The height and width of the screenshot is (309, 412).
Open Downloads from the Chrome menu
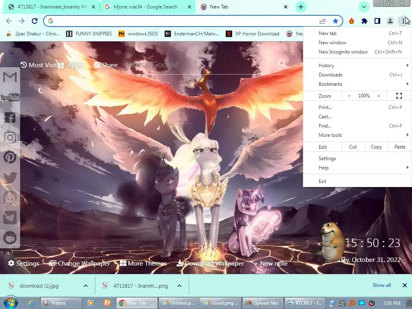coord(357,74)
